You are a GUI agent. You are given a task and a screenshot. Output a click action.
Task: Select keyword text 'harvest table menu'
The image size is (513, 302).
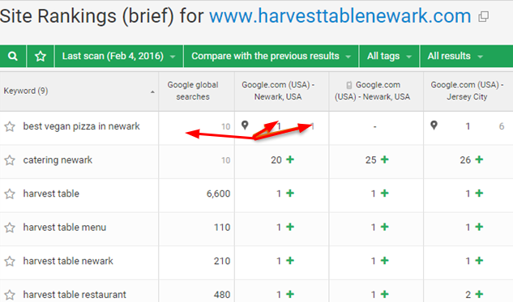click(65, 228)
